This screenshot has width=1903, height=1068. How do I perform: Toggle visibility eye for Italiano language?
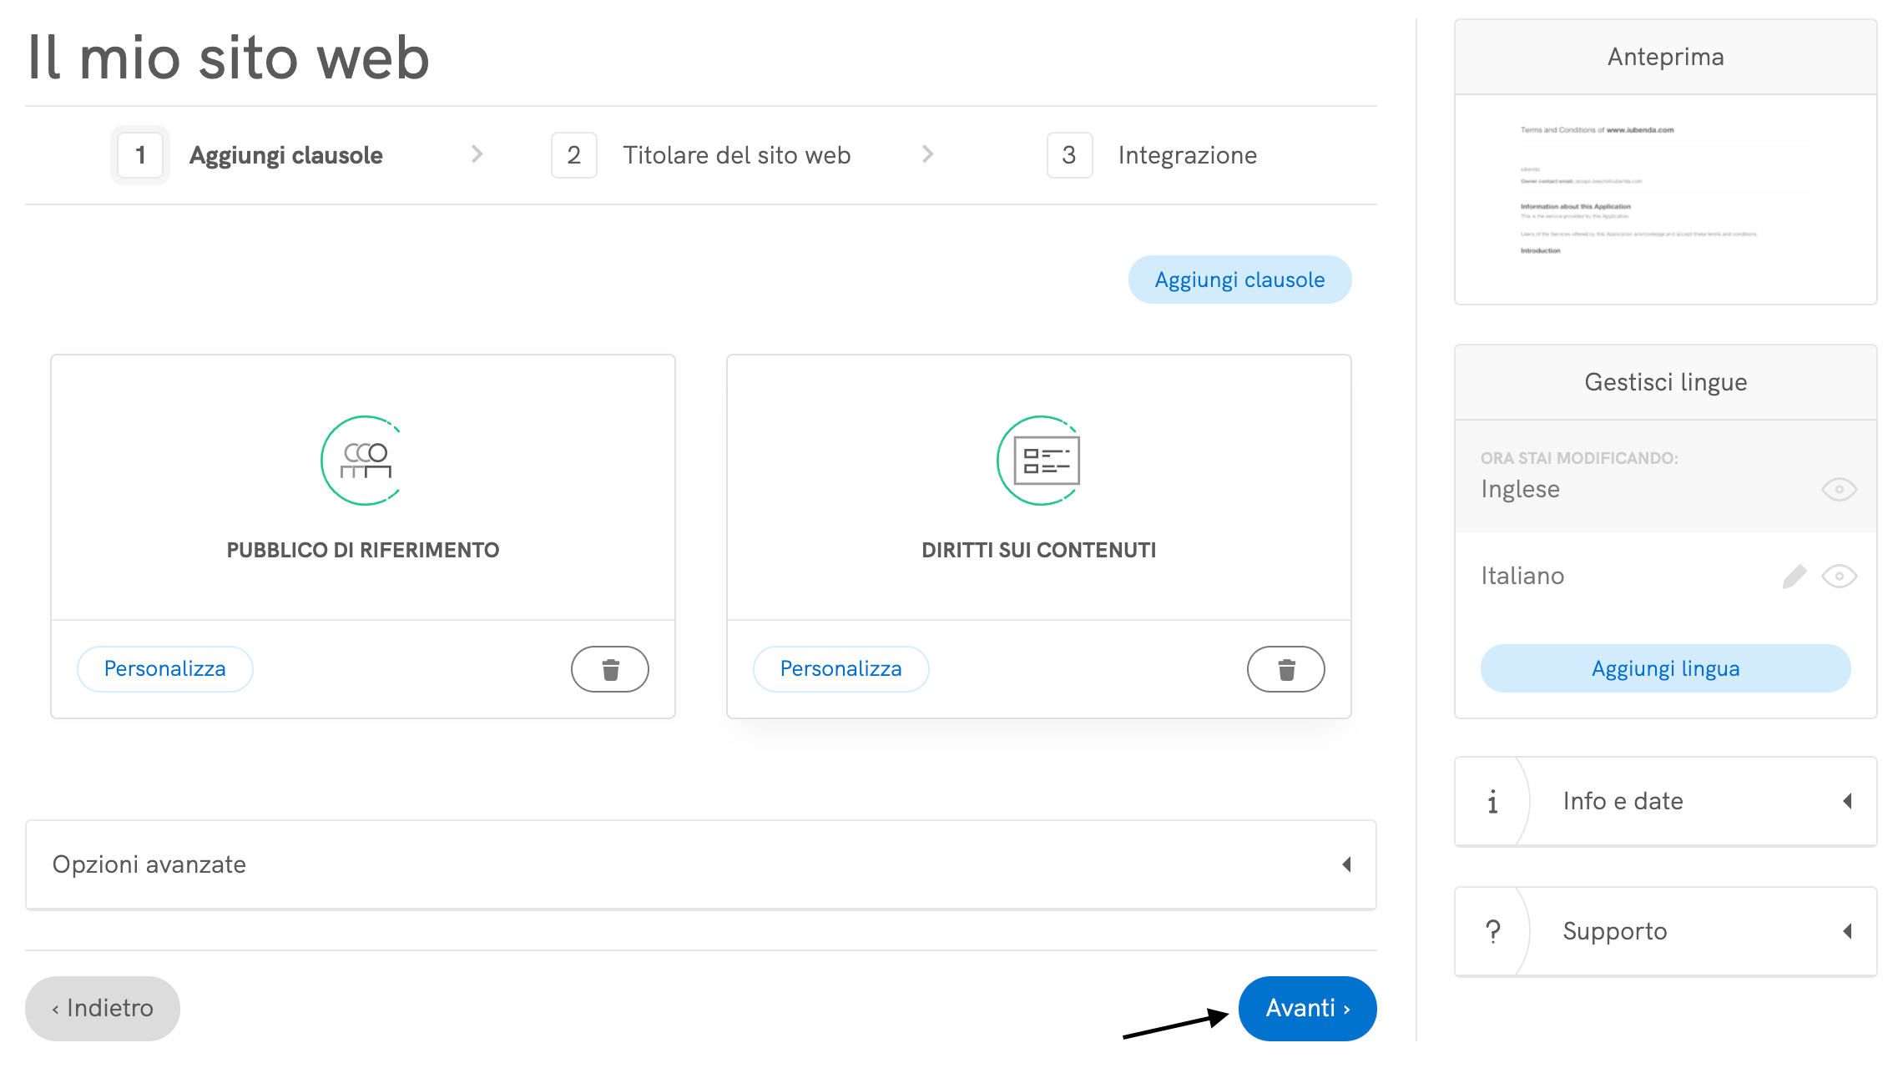[1839, 577]
